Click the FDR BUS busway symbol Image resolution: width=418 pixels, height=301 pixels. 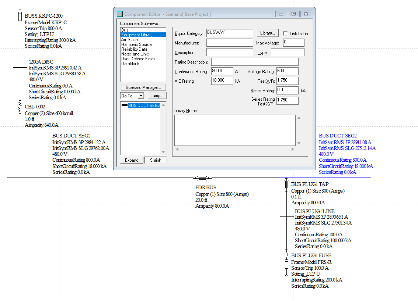point(201,178)
